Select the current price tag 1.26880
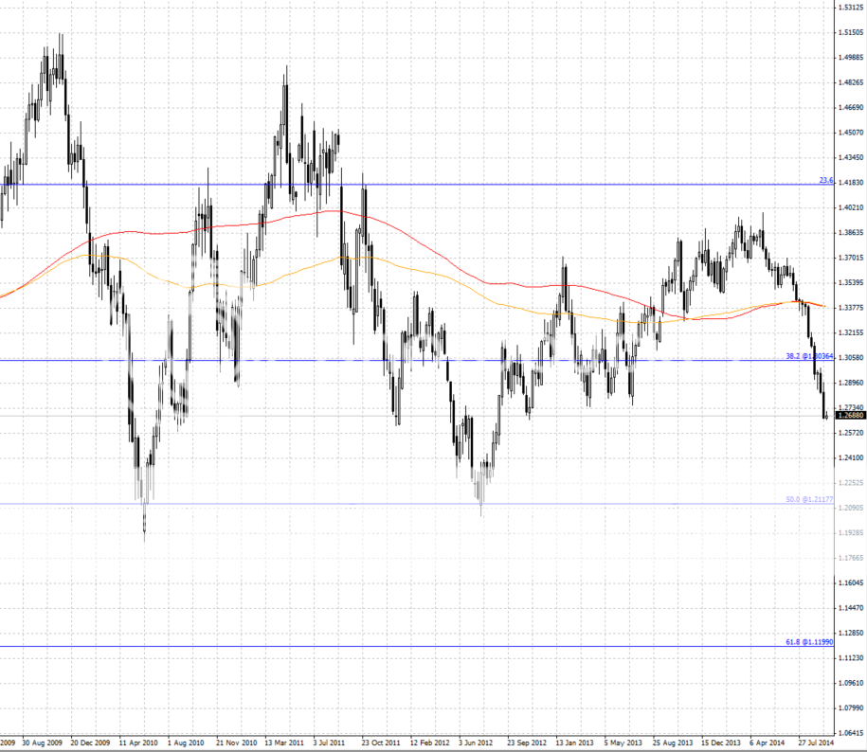The height and width of the screenshot is (752, 867). [x=850, y=415]
